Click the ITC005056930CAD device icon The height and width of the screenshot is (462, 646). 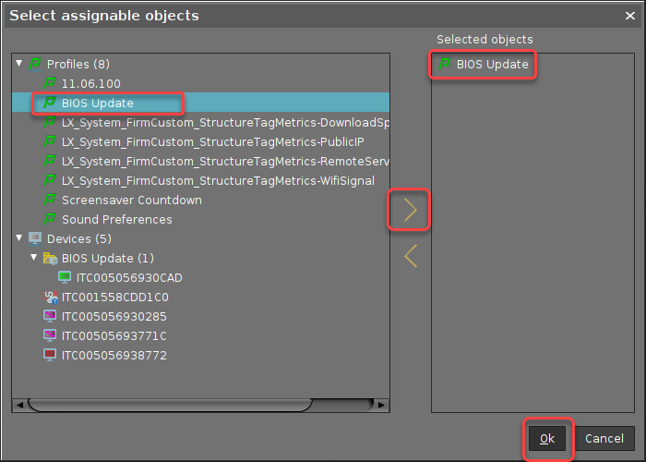(x=65, y=277)
